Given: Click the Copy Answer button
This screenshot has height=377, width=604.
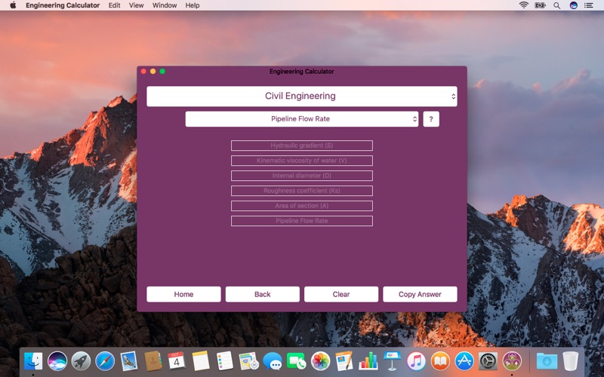Looking at the screenshot, I should (x=420, y=294).
